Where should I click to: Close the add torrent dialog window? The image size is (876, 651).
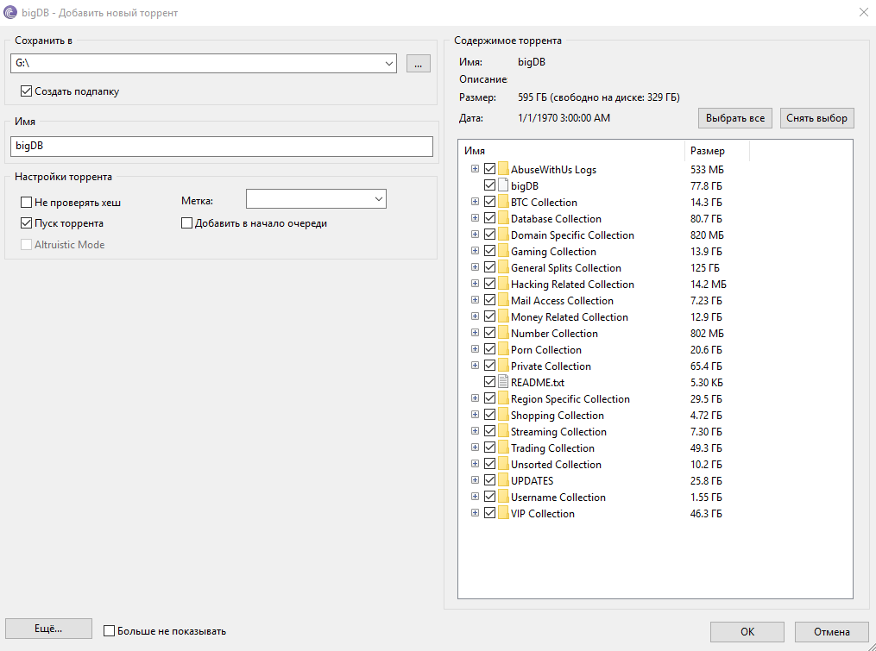click(x=863, y=12)
